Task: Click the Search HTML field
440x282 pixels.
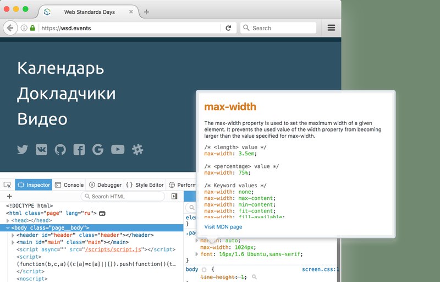Action: 123,196
